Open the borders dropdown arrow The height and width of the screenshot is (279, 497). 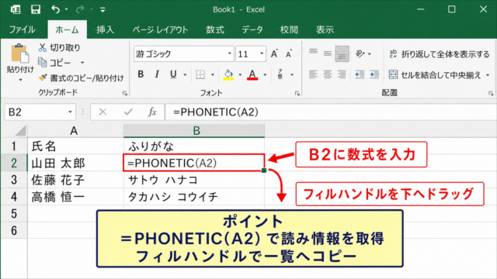(213, 74)
